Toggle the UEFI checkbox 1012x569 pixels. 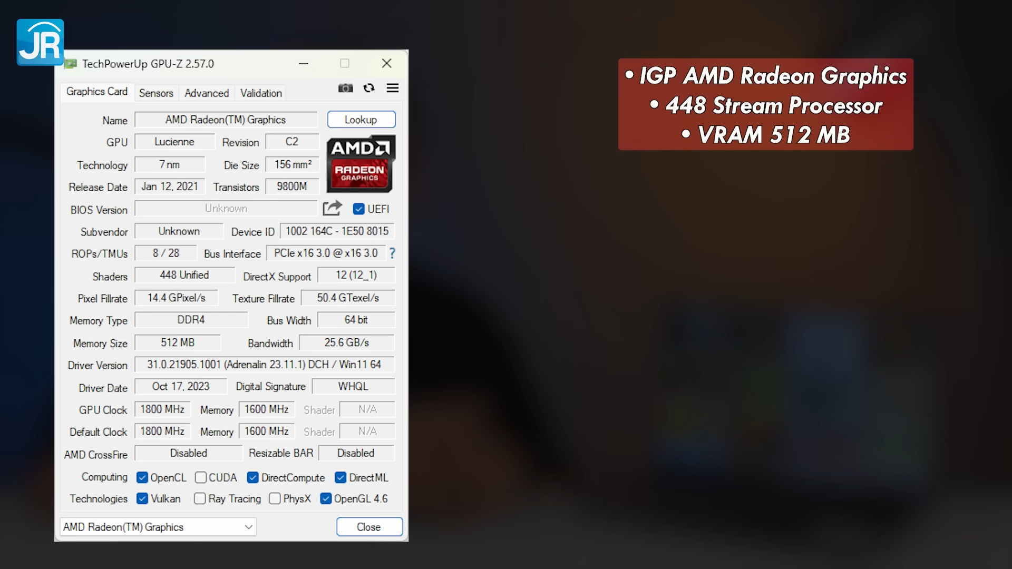[x=358, y=209]
